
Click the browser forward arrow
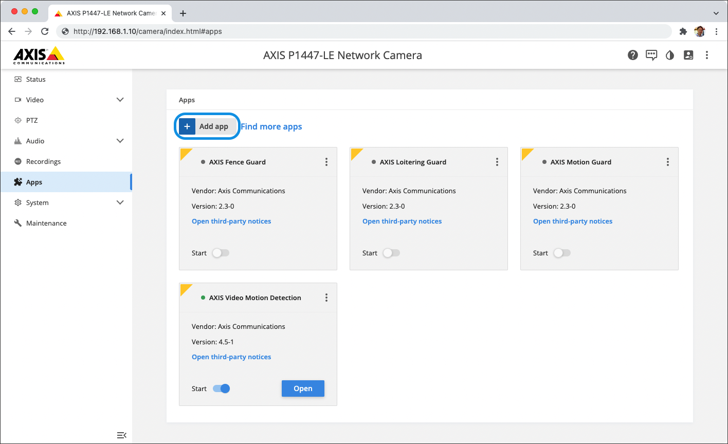[x=28, y=31]
